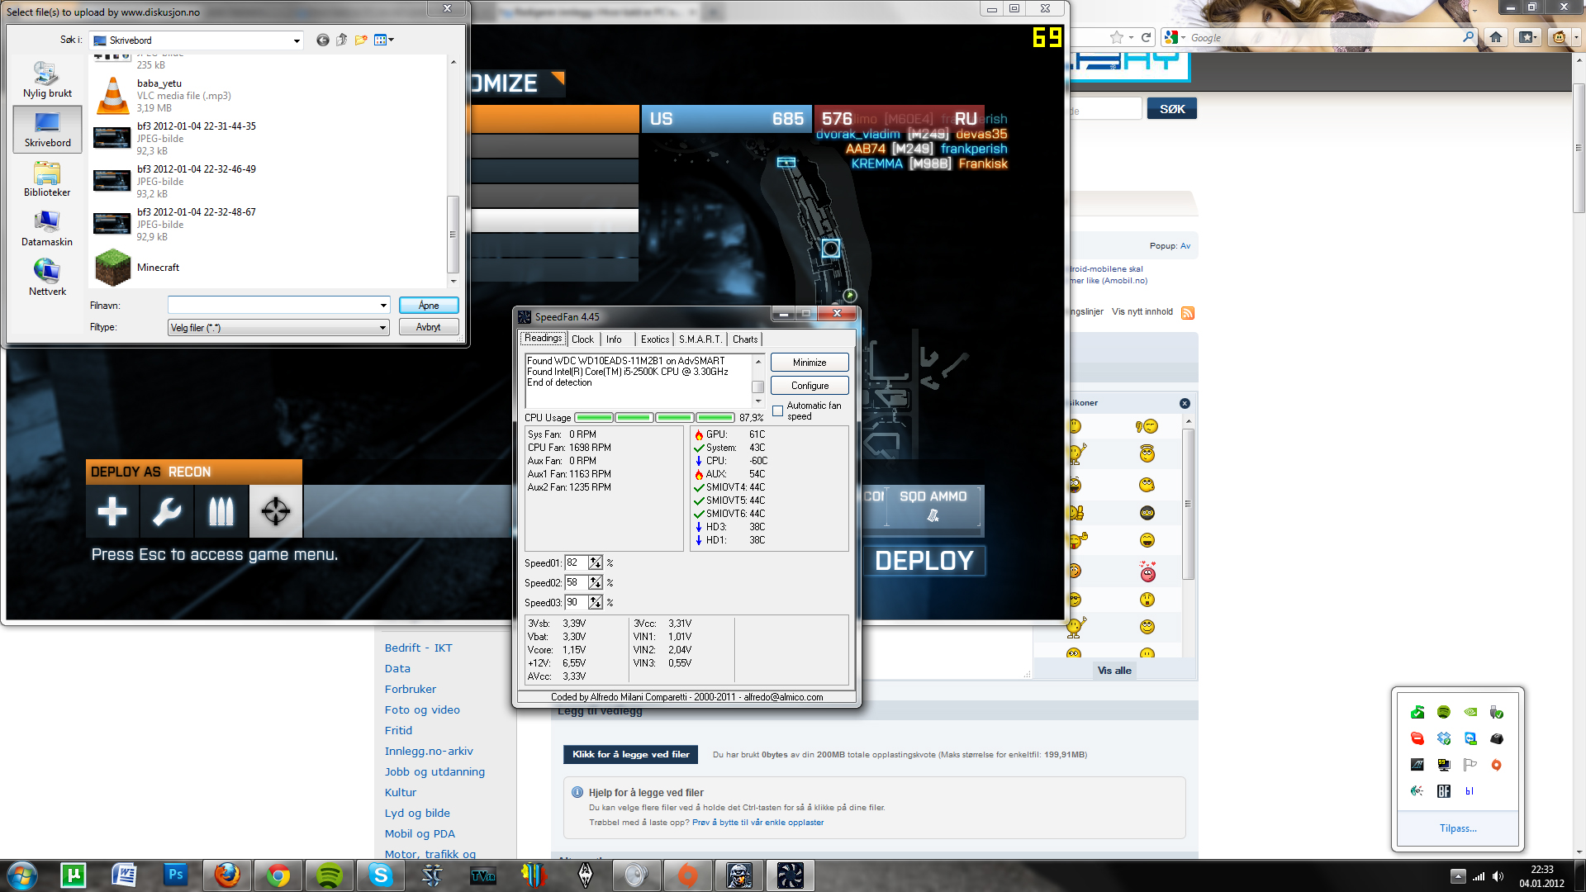Click Klikk for å legge ved filer
The width and height of the screenshot is (1586, 892).
click(x=631, y=754)
